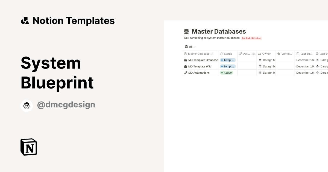Open the Active status dropdown for MD Automations
328x172 pixels.
click(x=227, y=73)
